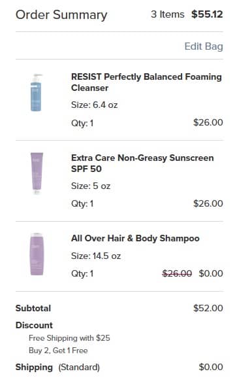235x378 pixels.
Task: Click the Shipping (Standard) label
Action: [57, 367]
